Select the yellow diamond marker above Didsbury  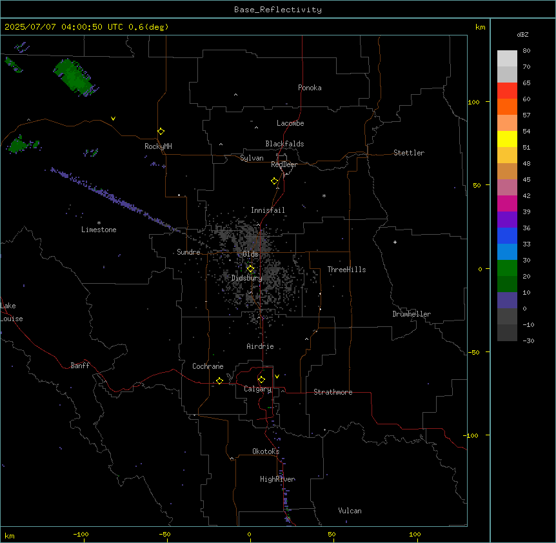click(250, 269)
